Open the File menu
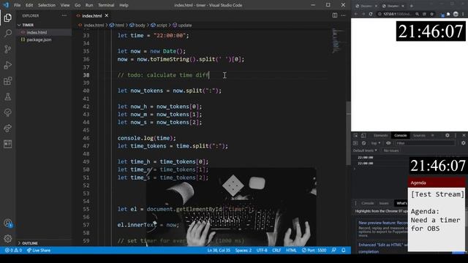This screenshot has height=263, width=468. coord(18,5)
